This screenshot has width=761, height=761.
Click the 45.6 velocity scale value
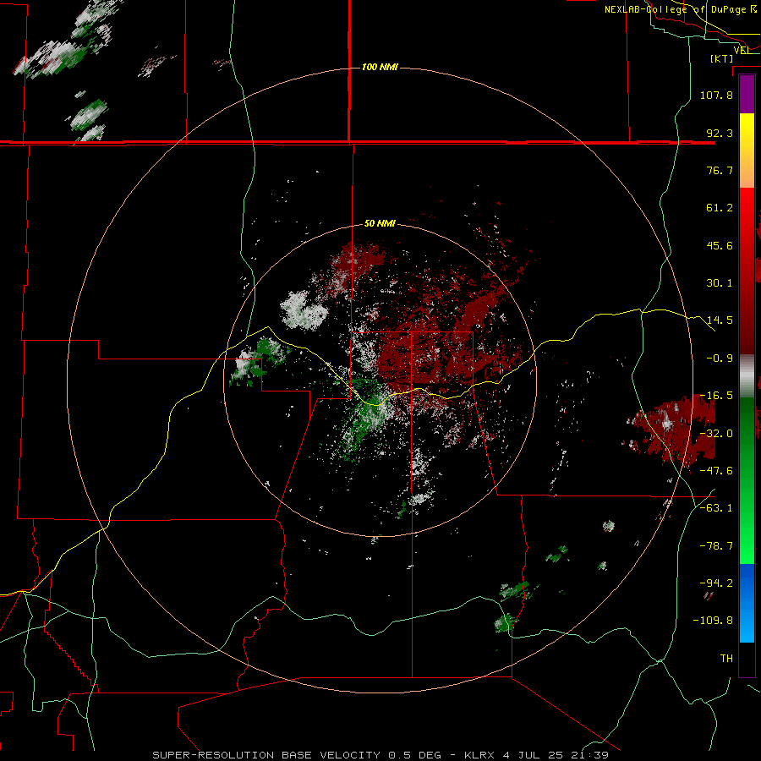point(720,245)
